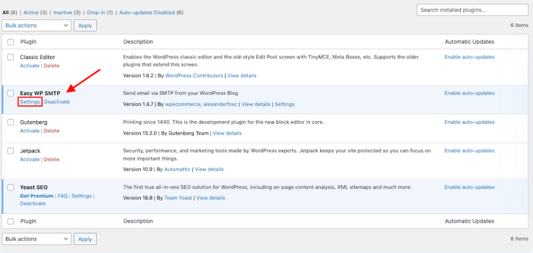Enable auto-updates for Jetpack
The height and width of the screenshot is (253, 533).
pyautogui.click(x=469, y=151)
